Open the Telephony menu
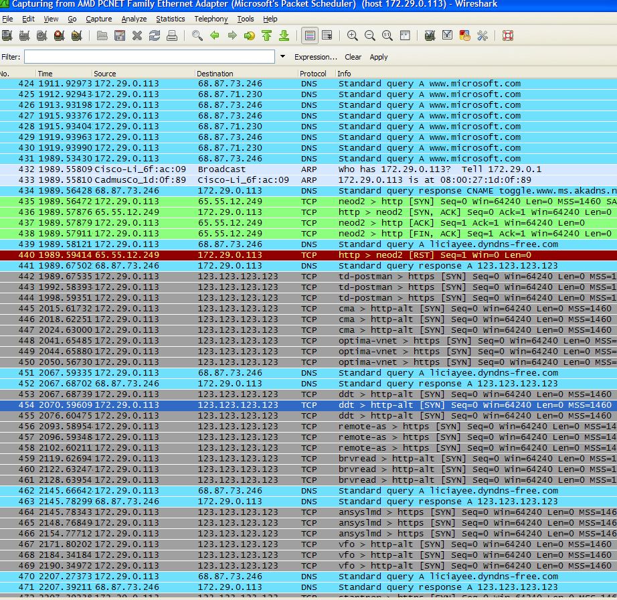 pos(211,19)
